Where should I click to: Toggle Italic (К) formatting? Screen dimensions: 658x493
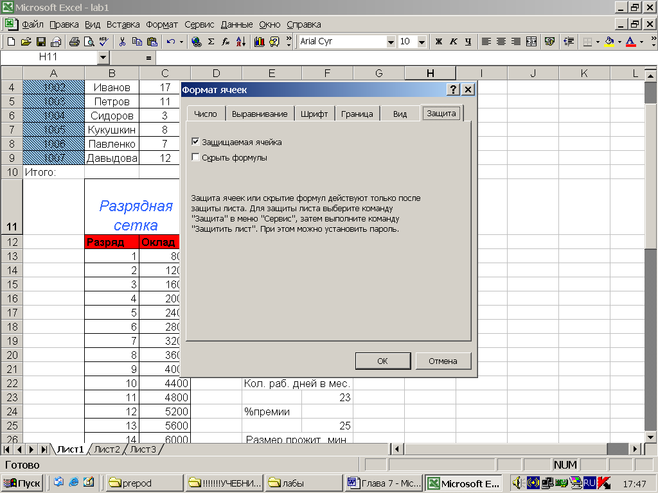pos(453,42)
